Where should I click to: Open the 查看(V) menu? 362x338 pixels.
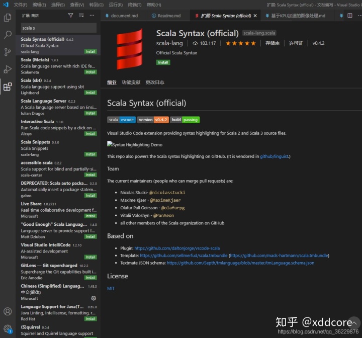coord(77,5)
